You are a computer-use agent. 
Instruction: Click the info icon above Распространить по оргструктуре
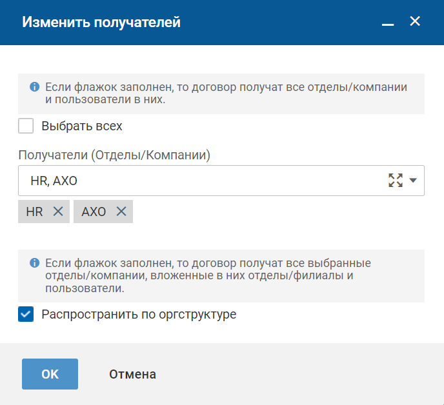click(35, 263)
